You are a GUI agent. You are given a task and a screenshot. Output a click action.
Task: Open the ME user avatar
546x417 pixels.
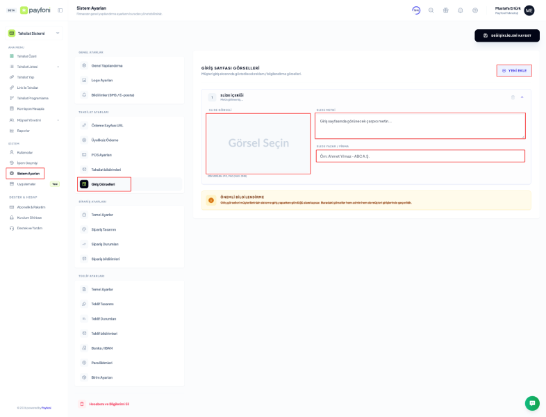click(529, 10)
